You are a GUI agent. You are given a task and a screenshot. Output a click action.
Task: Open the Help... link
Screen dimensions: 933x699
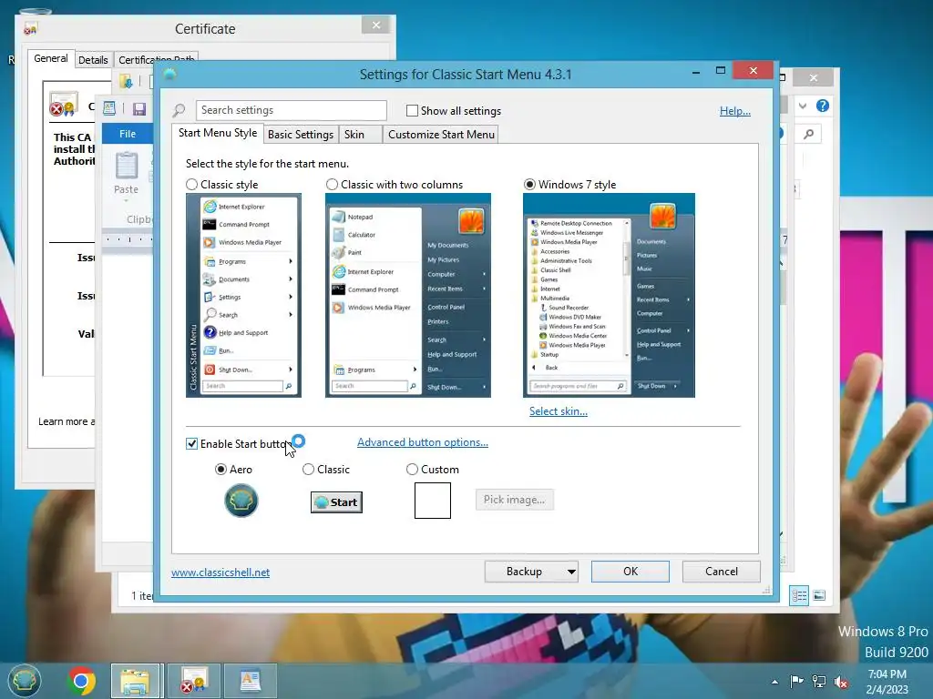tap(735, 110)
